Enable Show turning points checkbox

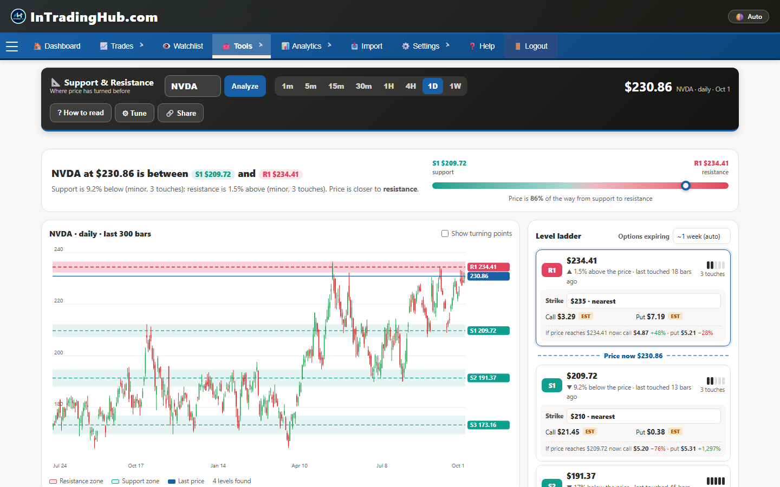pos(445,234)
